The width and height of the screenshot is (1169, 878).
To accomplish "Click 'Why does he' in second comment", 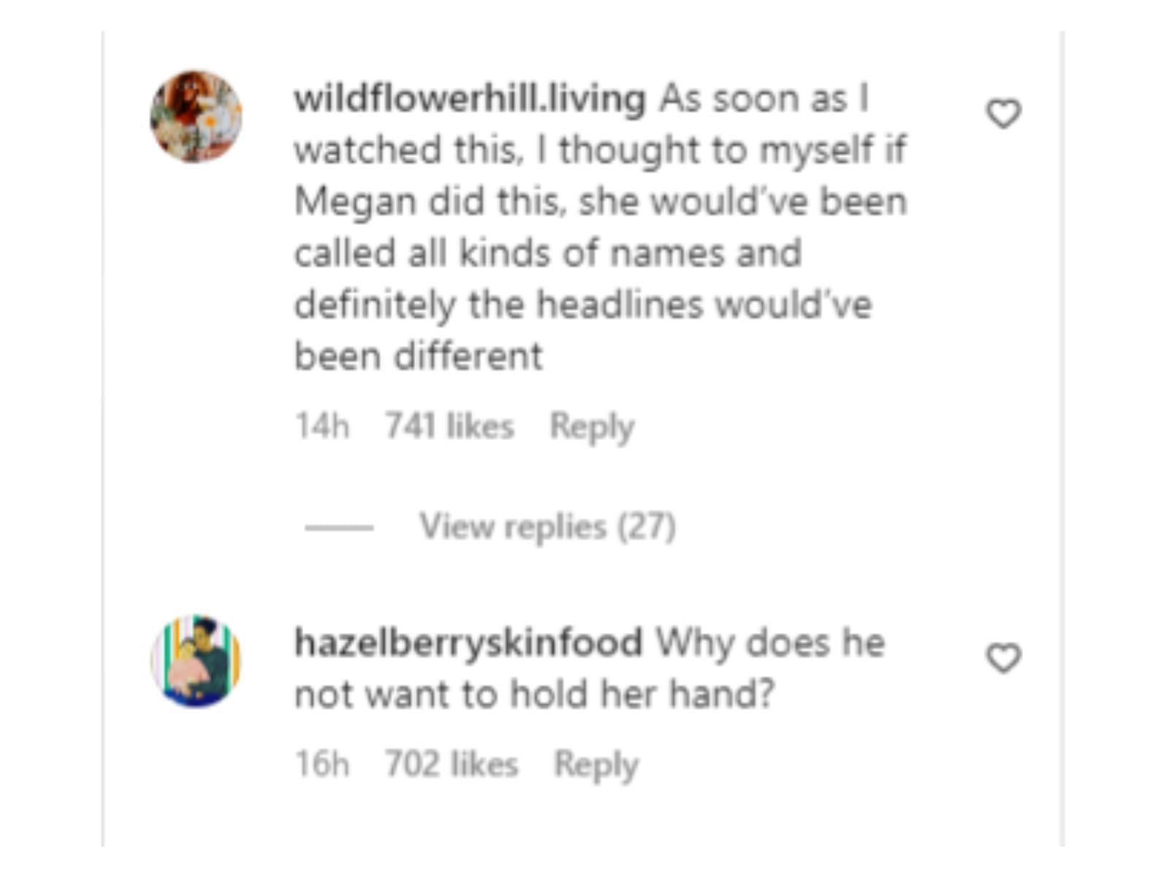I will (770, 643).
